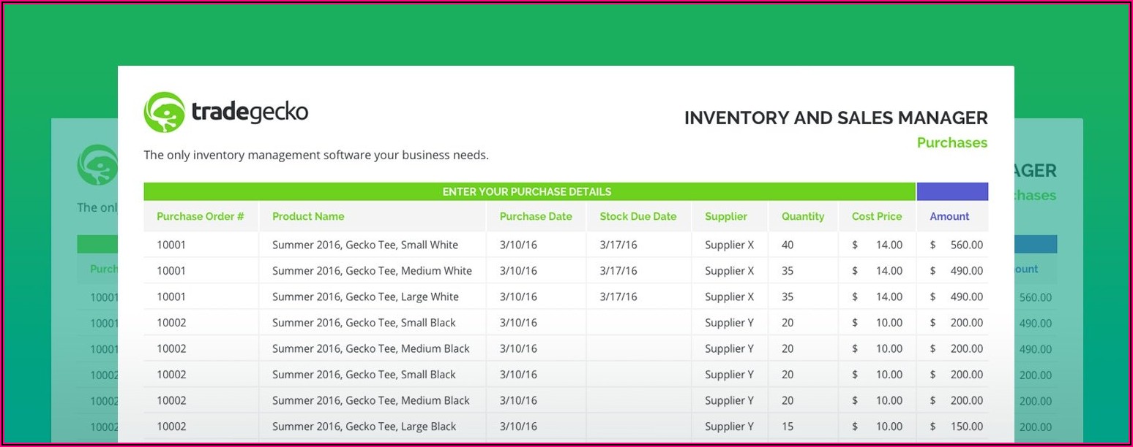This screenshot has width=1133, height=447.
Task: Click the Amount column header
Action: point(949,216)
